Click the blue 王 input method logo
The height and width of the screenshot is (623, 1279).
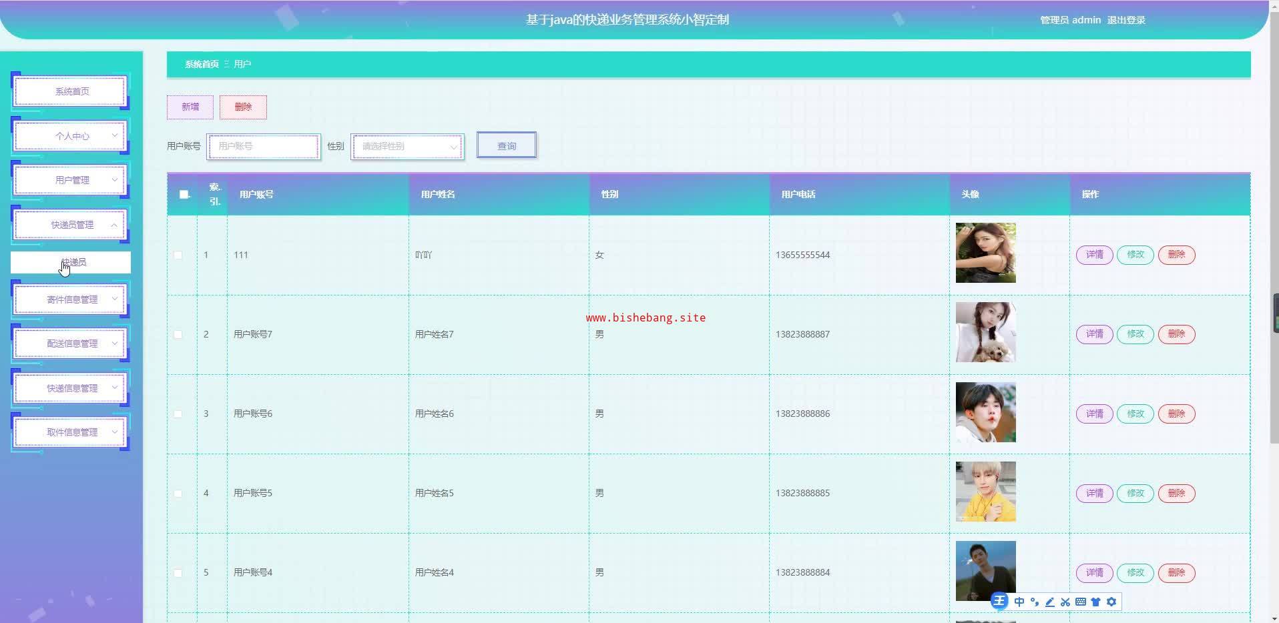point(999,601)
